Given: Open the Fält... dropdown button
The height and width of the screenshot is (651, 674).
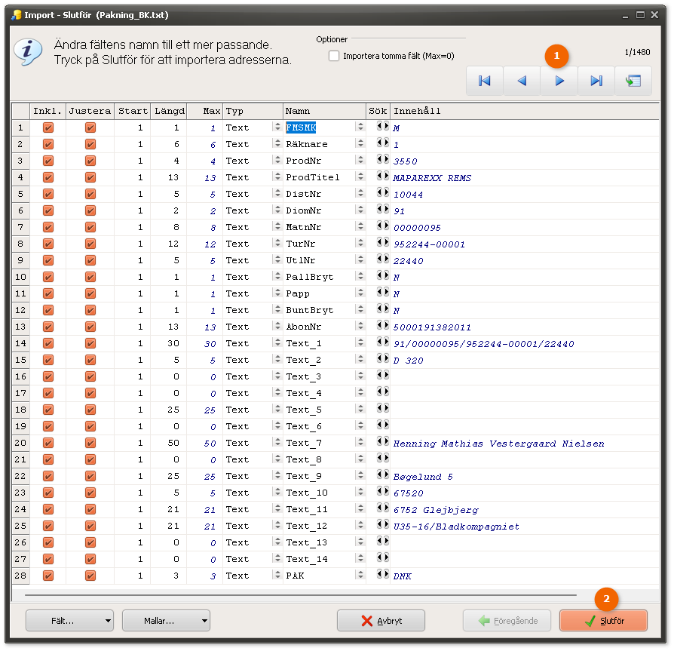Looking at the screenshot, I should [69, 621].
